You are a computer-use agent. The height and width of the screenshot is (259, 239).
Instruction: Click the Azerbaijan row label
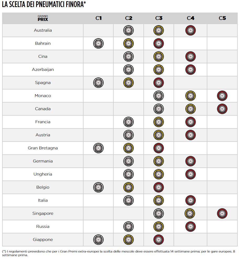pyautogui.click(x=43, y=70)
